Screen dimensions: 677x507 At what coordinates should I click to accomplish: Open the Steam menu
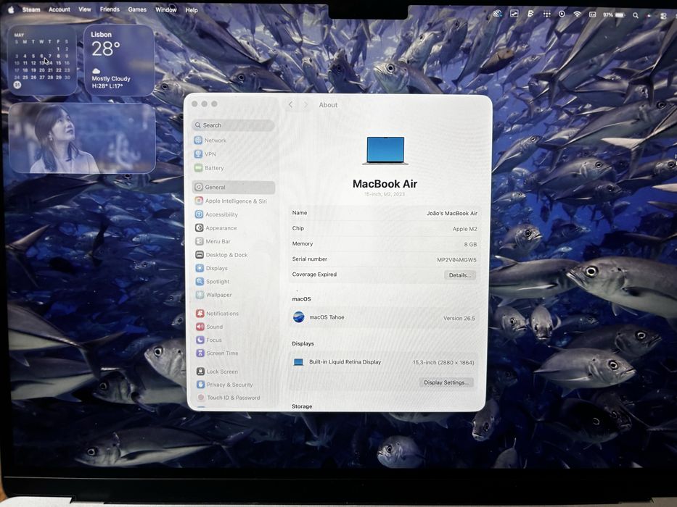[31, 9]
